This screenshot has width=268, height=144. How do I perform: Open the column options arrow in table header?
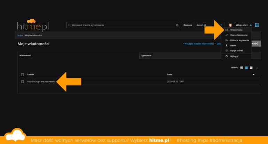pos(254,75)
